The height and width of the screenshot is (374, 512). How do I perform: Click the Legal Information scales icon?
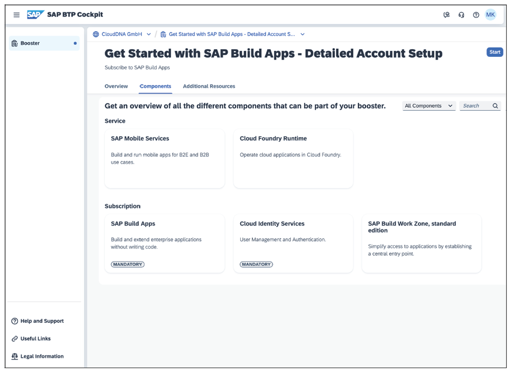[x=14, y=356]
